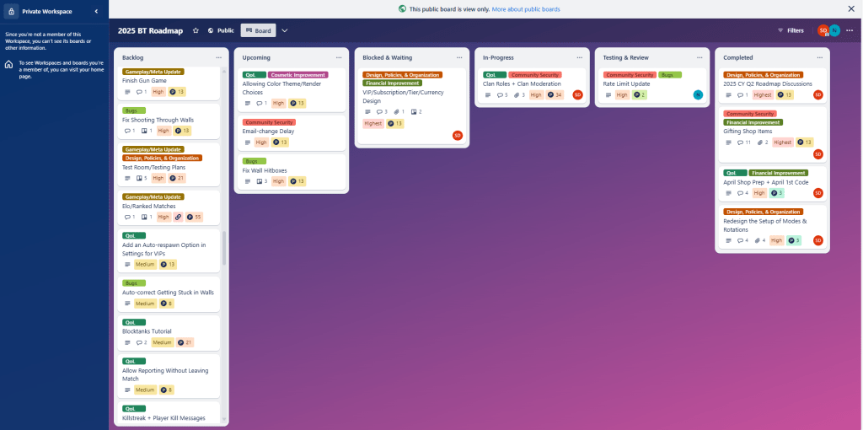Open Blocked & Waiting list actions menu
Image resolution: width=863 pixels, height=430 pixels.
tap(459, 57)
